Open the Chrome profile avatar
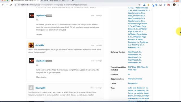 (x=174, y=5)
